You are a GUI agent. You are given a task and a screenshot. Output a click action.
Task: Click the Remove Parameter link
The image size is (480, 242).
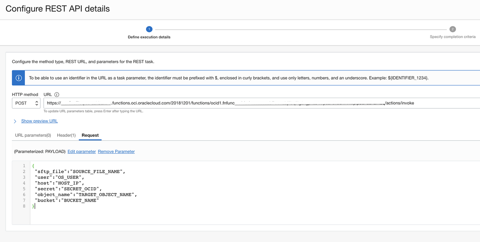[116, 151]
